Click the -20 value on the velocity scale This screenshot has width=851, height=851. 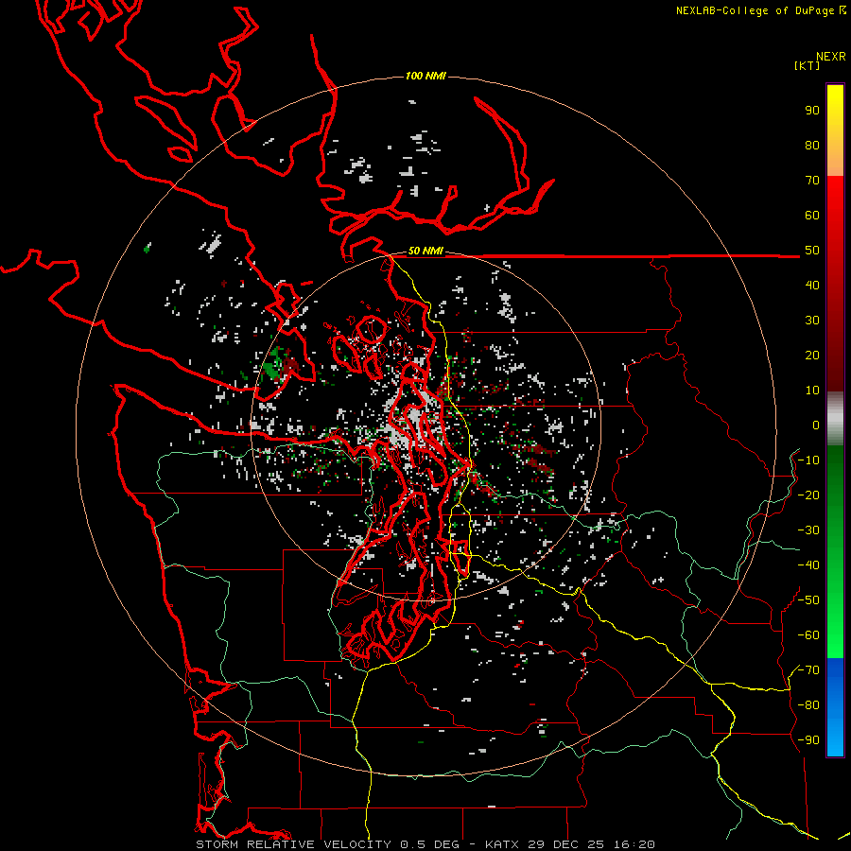click(808, 495)
